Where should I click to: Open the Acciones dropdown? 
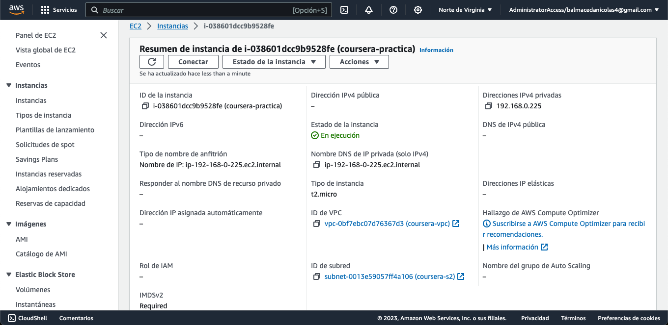pyautogui.click(x=359, y=62)
